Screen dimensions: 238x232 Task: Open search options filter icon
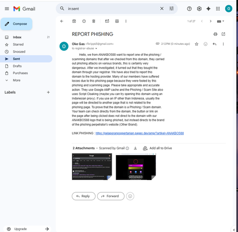click(171, 9)
